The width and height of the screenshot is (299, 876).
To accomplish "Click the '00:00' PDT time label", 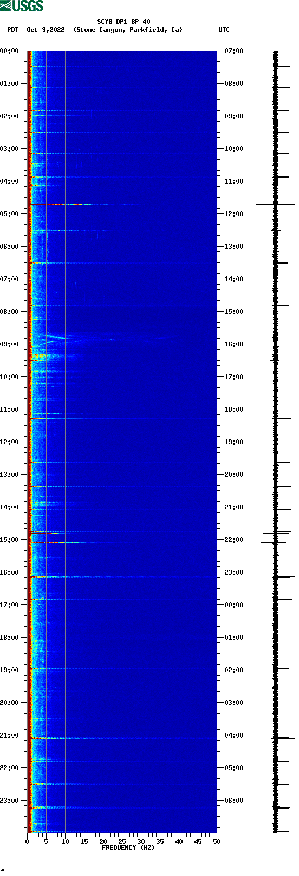I will coord(9,51).
